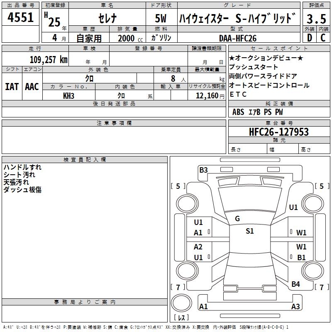The width and height of the screenshot is (332, 332).
Task: Select the G windshield mark on diagram
Action: tap(237, 218)
